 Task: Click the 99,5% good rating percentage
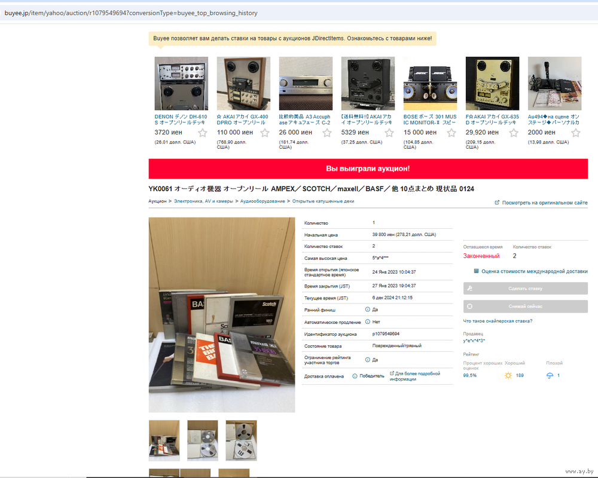pos(469,375)
